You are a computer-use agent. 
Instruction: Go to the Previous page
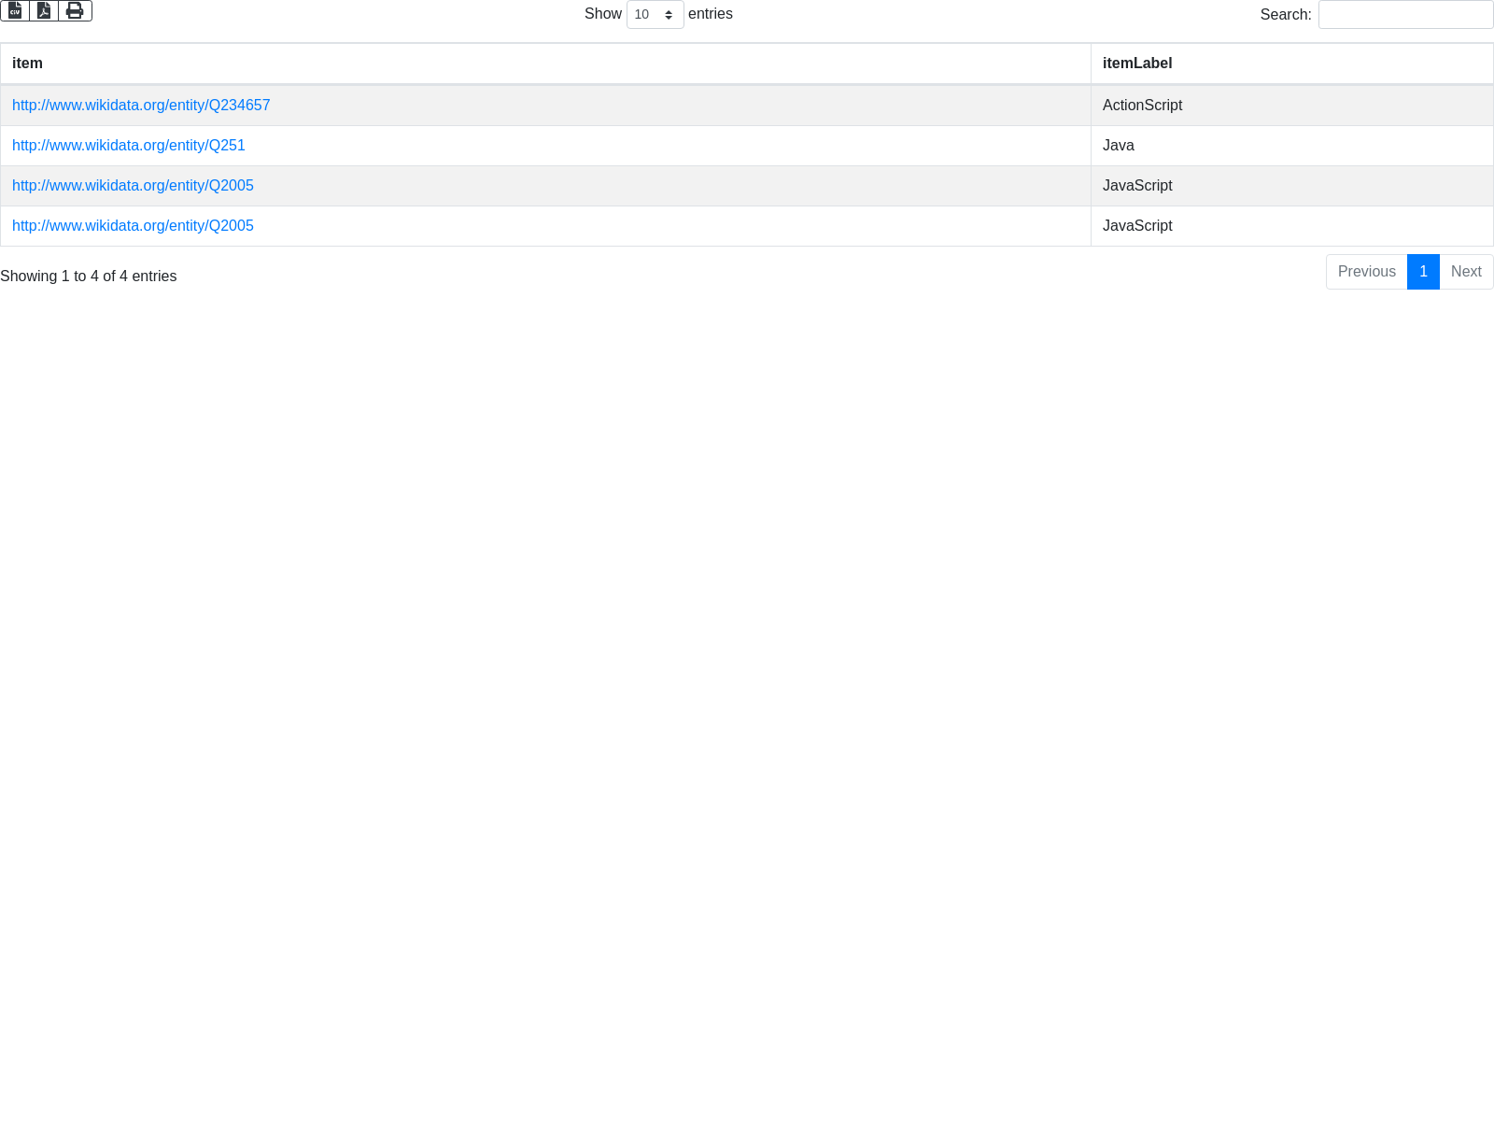tap(1366, 272)
